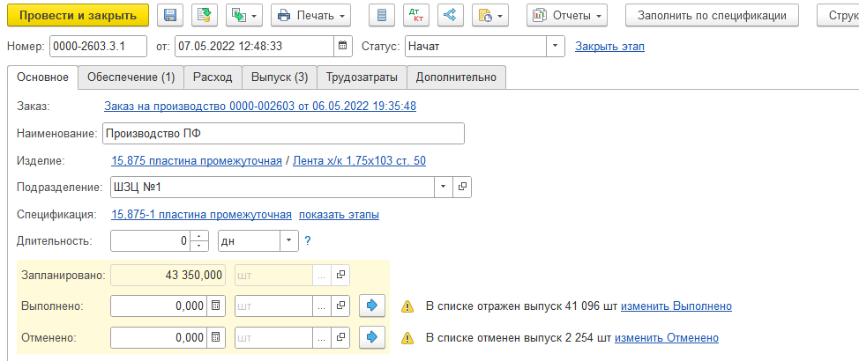Open the calculator icon in Выполнено field
Screen dimensions: 859x361
point(216,306)
